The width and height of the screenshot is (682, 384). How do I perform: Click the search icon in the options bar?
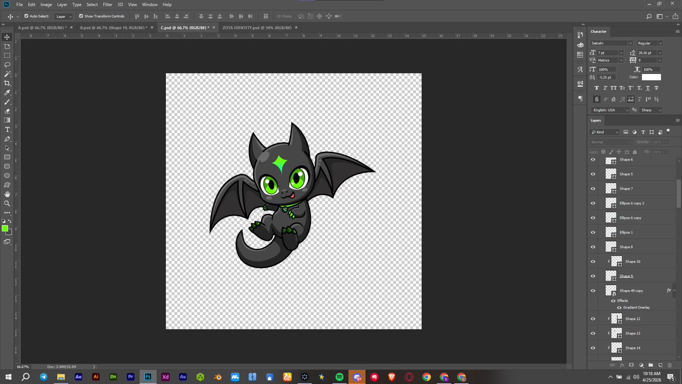pos(649,16)
